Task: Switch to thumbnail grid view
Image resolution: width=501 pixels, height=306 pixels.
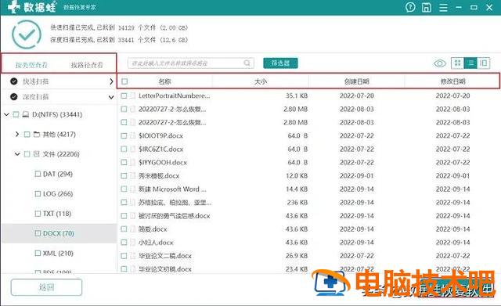Action: [x=457, y=63]
